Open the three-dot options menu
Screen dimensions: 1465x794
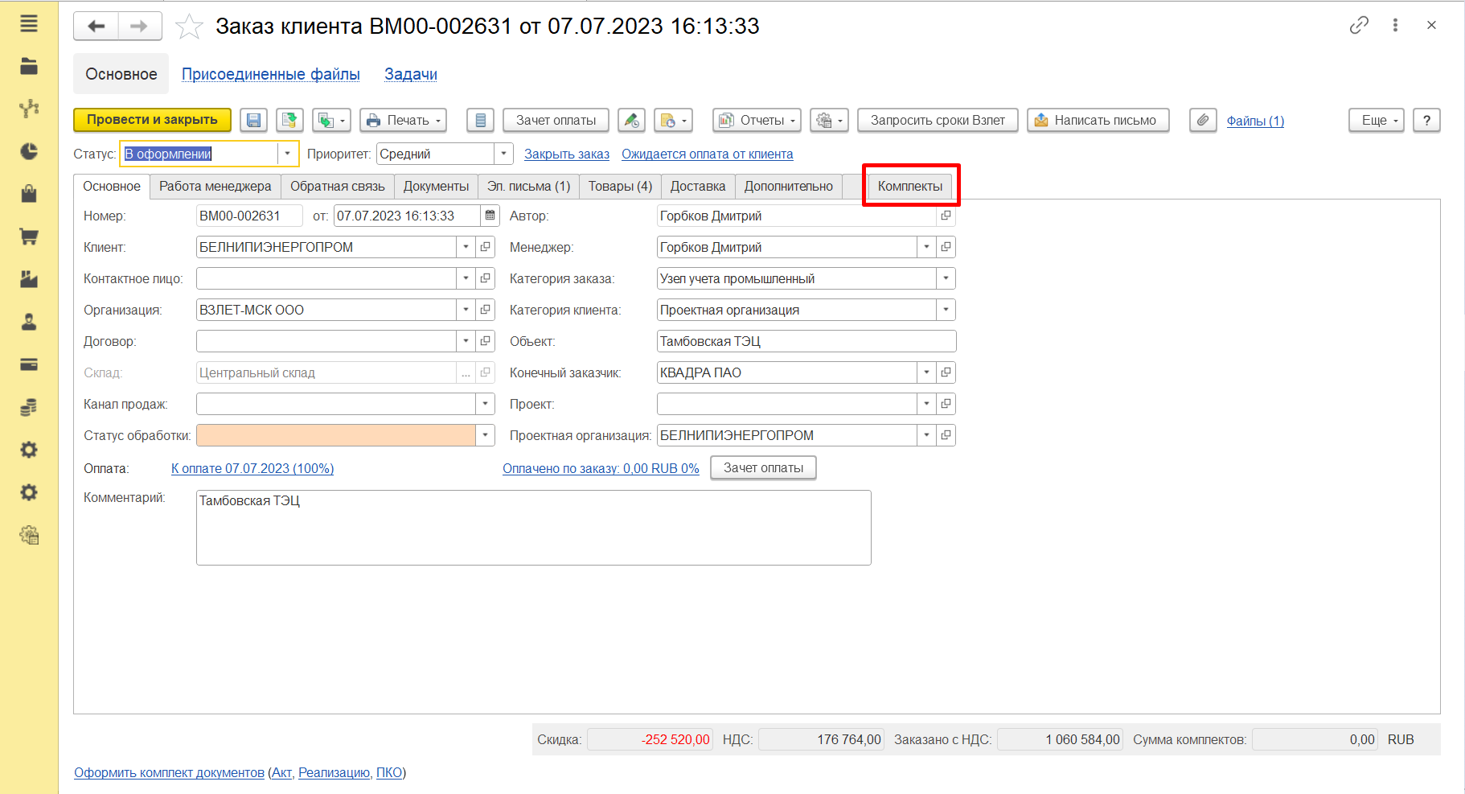(x=1395, y=25)
